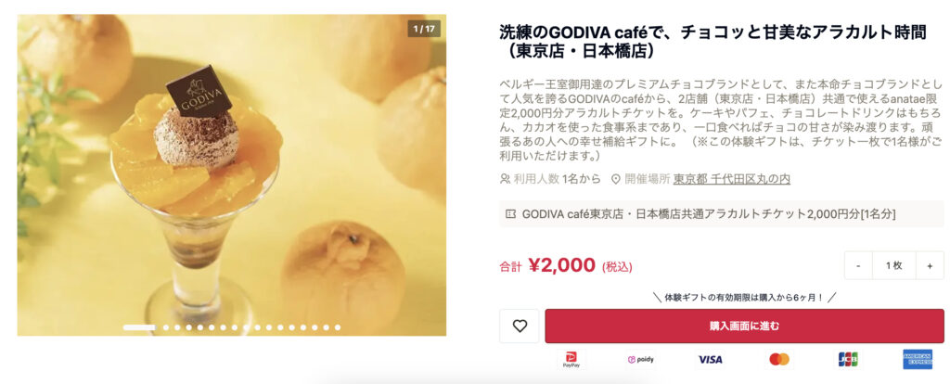Click the PayPay payment icon
This screenshot has width=950, height=384.
click(x=571, y=360)
